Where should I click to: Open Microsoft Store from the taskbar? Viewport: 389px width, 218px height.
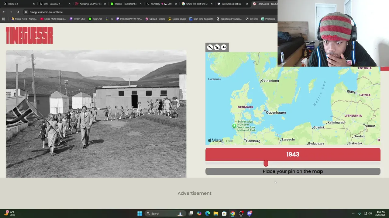224,213
